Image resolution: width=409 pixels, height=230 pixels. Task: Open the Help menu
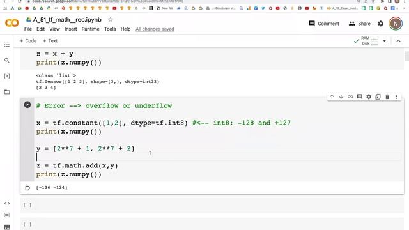tap(125, 29)
